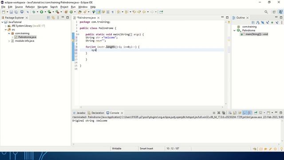Click the Save toolbar icon
The height and width of the screenshot is (160, 284).
11,12
